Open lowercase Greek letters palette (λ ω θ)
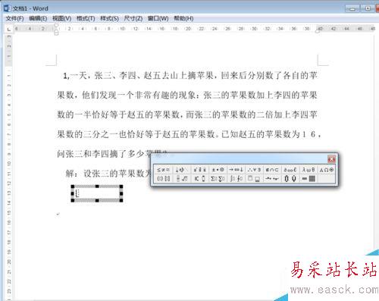Screen dimensions: 379x301 (x=309, y=170)
